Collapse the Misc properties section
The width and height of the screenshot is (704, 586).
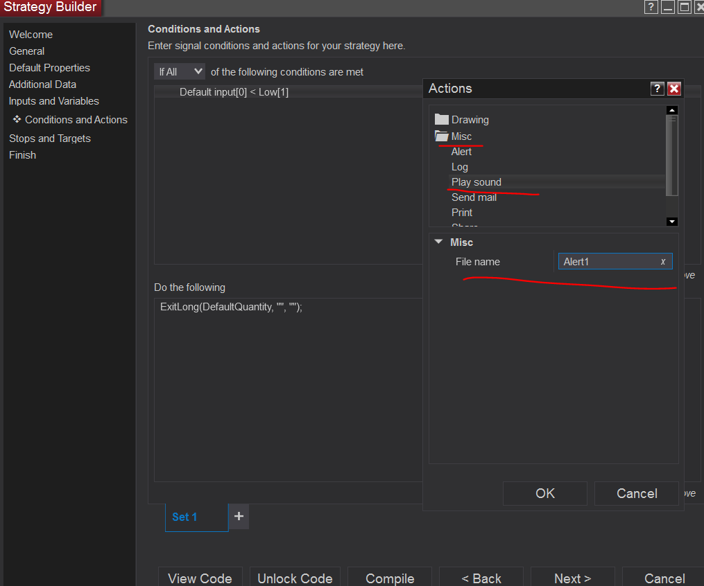[x=438, y=242]
